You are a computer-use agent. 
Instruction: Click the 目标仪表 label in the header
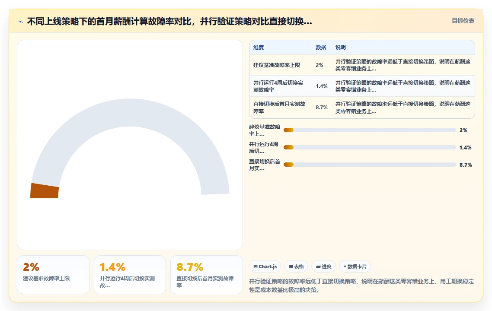[x=463, y=21]
